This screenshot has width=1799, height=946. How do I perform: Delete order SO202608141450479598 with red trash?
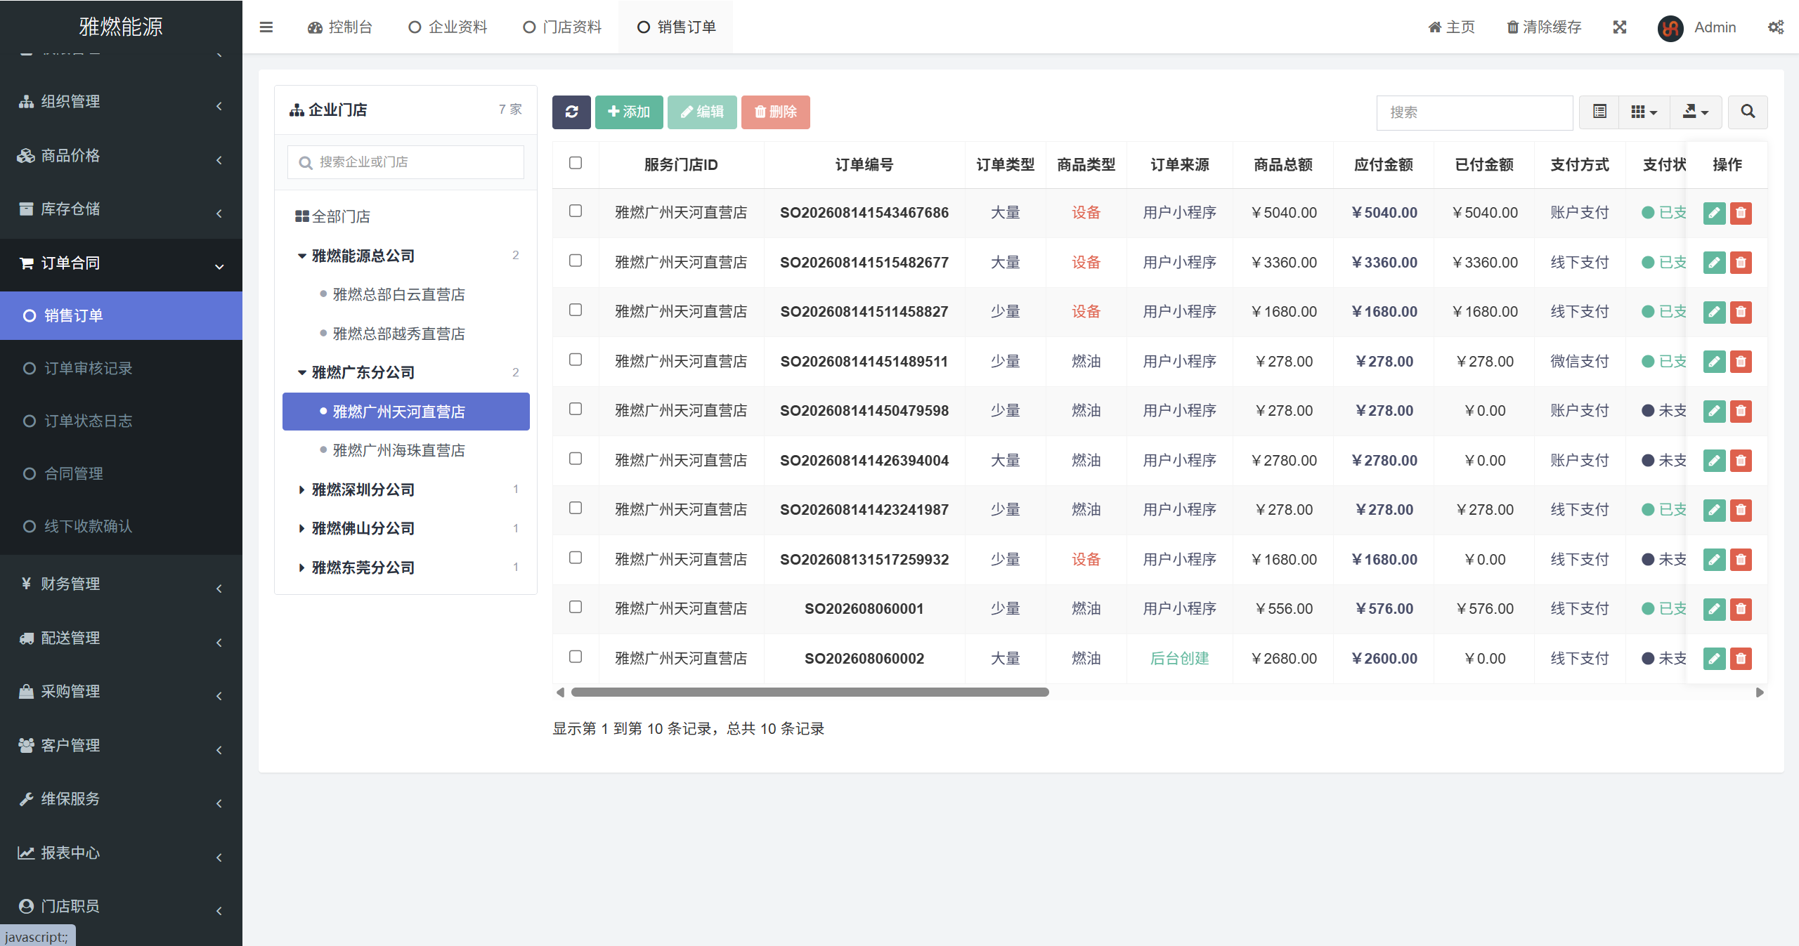[x=1741, y=411]
